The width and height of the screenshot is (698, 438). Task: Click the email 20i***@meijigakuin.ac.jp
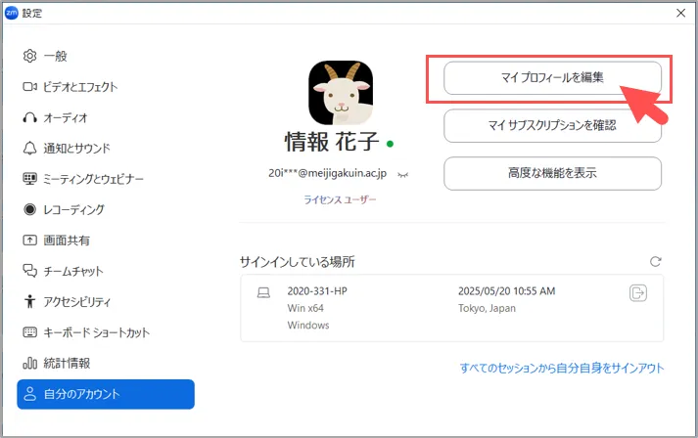tap(328, 173)
